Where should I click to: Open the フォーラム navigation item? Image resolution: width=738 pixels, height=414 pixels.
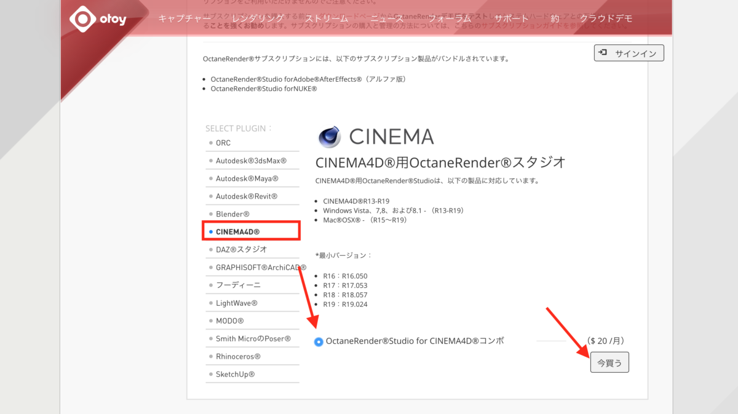[449, 18]
